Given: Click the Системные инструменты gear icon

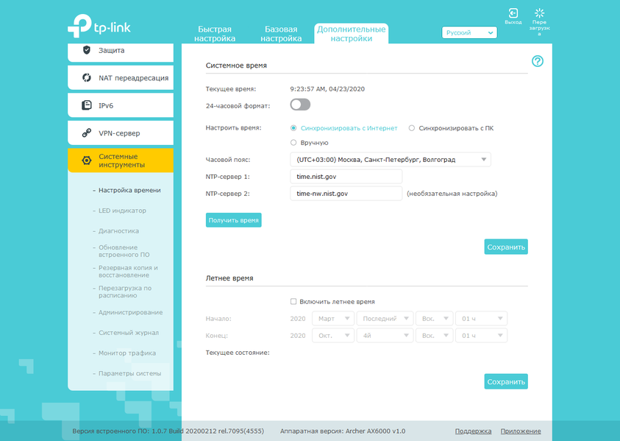Looking at the screenshot, I should tap(87, 160).
